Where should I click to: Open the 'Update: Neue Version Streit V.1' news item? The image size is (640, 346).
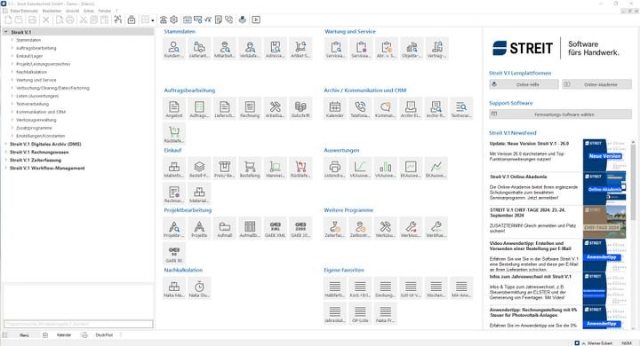pyautogui.click(x=529, y=144)
